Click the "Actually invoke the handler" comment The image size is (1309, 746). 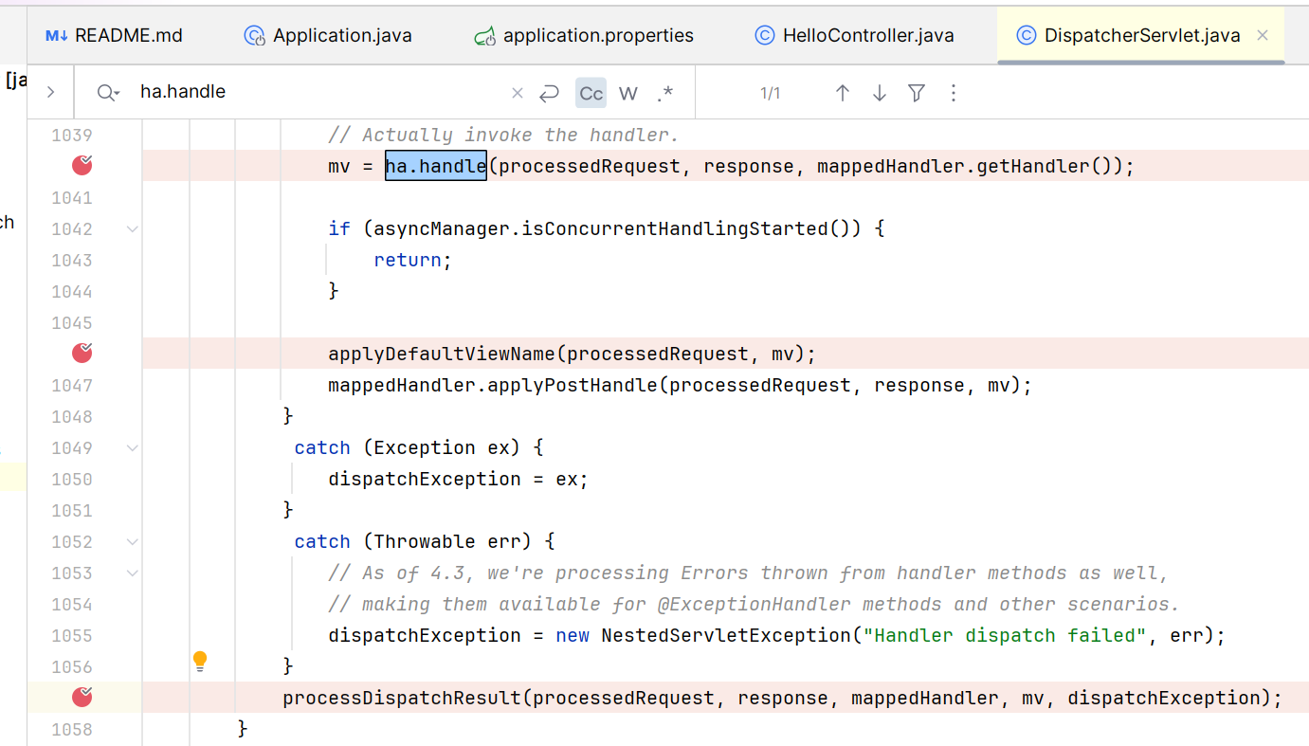503,135
